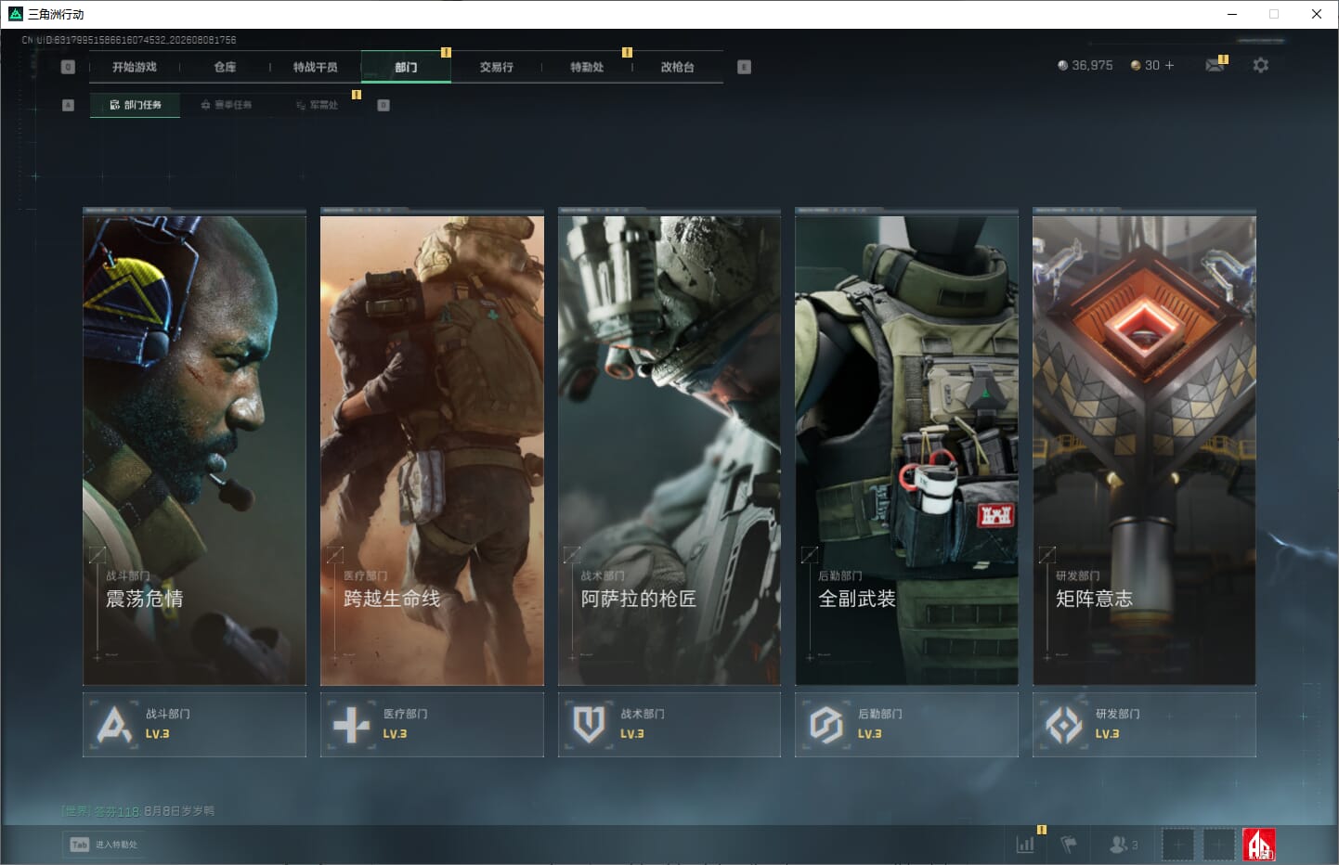The image size is (1339, 865).
Task: Click the first empty teammate plus slot
Action: click(x=1178, y=845)
